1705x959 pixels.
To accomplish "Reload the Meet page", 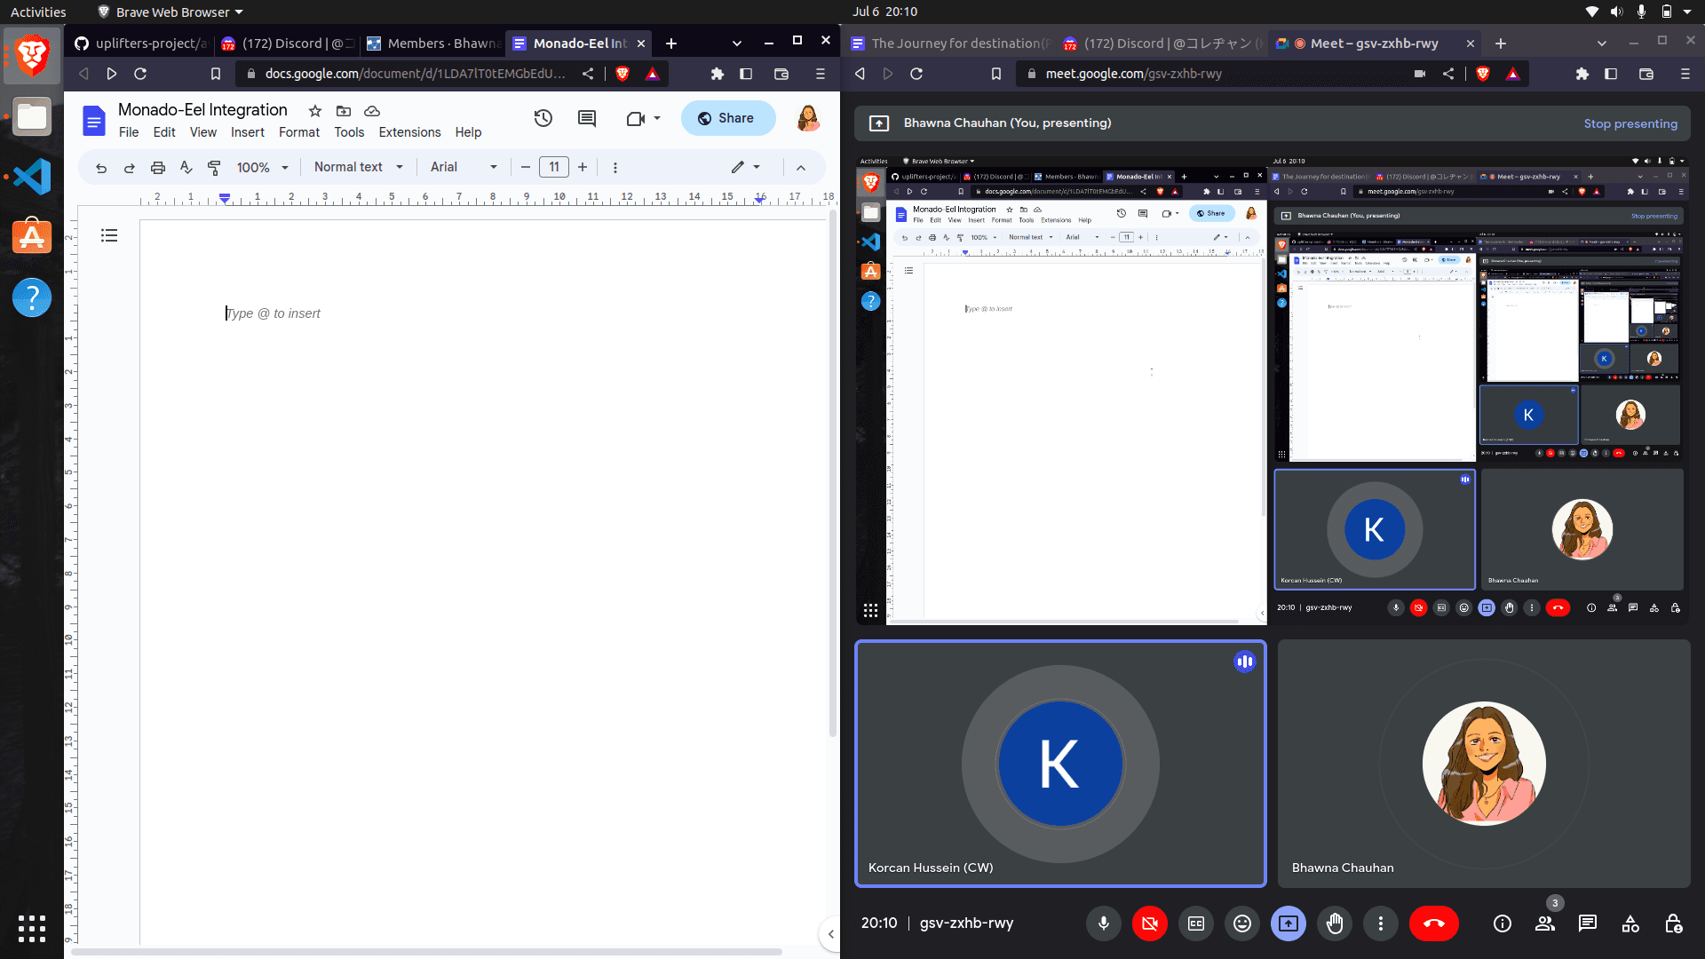I will coord(916,74).
